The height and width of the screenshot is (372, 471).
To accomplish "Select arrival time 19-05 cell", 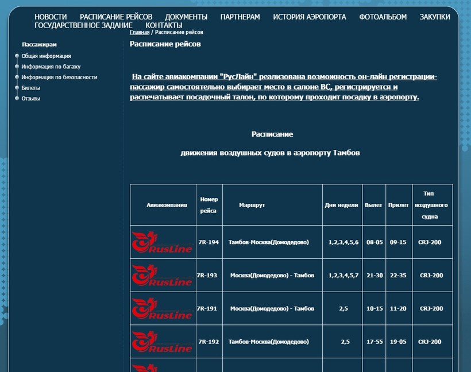I will [399, 342].
